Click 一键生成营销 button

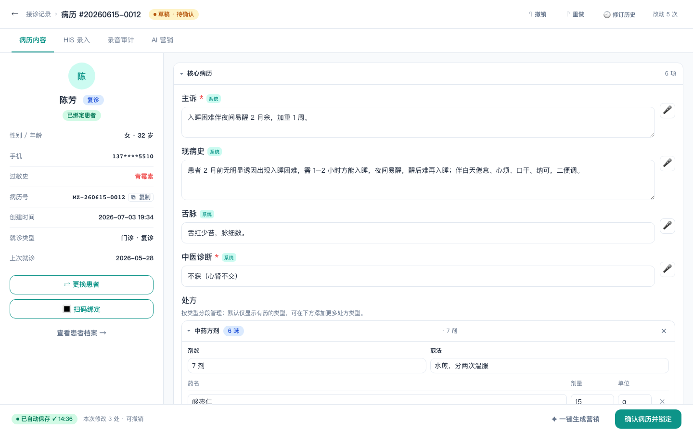(x=576, y=419)
